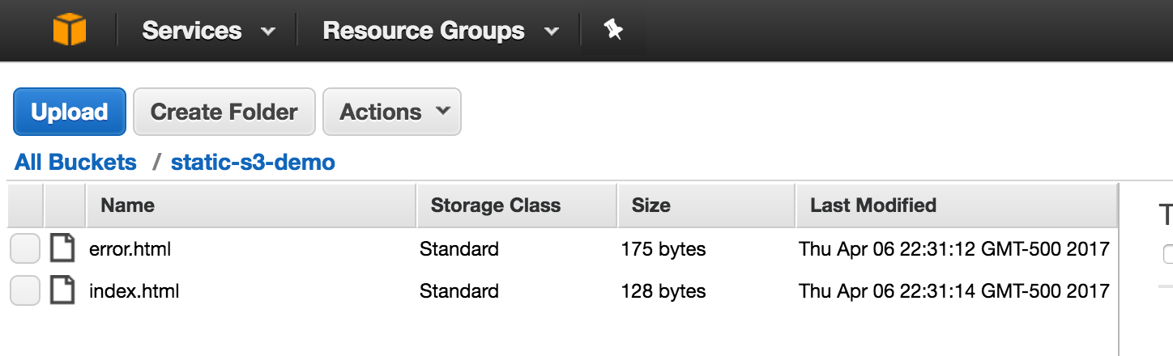The image size is (1173, 356).
Task: Sort by the Name column header
Action: coord(251,206)
